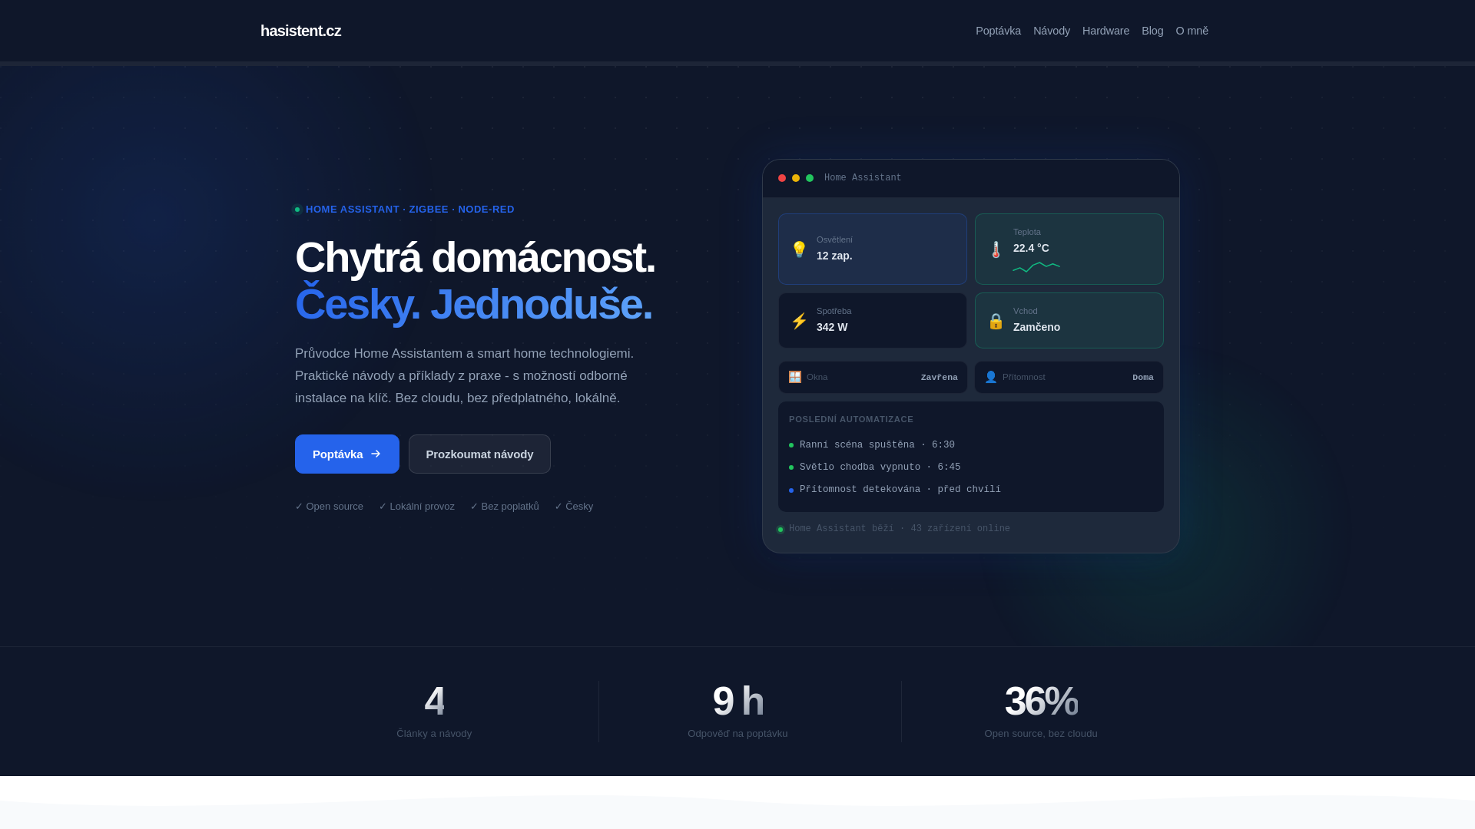Click the yellow dot in the Home Assistant window

[796, 178]
